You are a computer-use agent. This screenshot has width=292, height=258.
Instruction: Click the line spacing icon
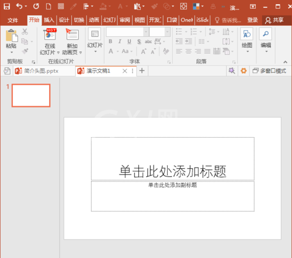[211, 32]
